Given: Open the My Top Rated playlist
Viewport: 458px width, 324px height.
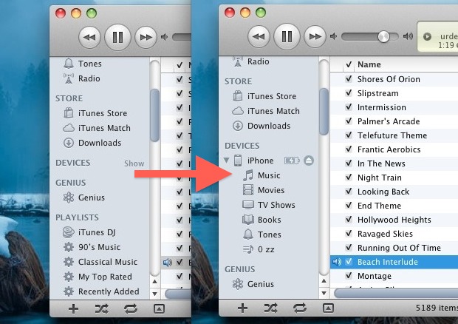Looking at the screenshot, I should coord(98,277).
